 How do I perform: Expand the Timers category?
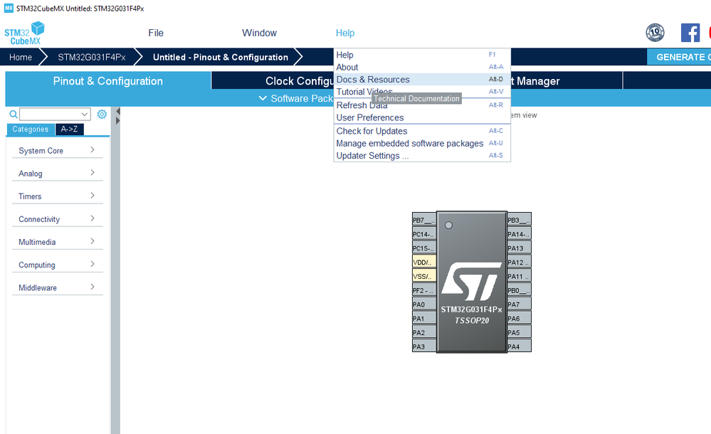[x=57, y=196]
